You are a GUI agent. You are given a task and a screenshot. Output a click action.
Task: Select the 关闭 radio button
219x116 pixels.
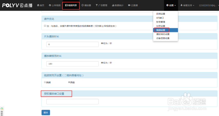tap(45, 82)
